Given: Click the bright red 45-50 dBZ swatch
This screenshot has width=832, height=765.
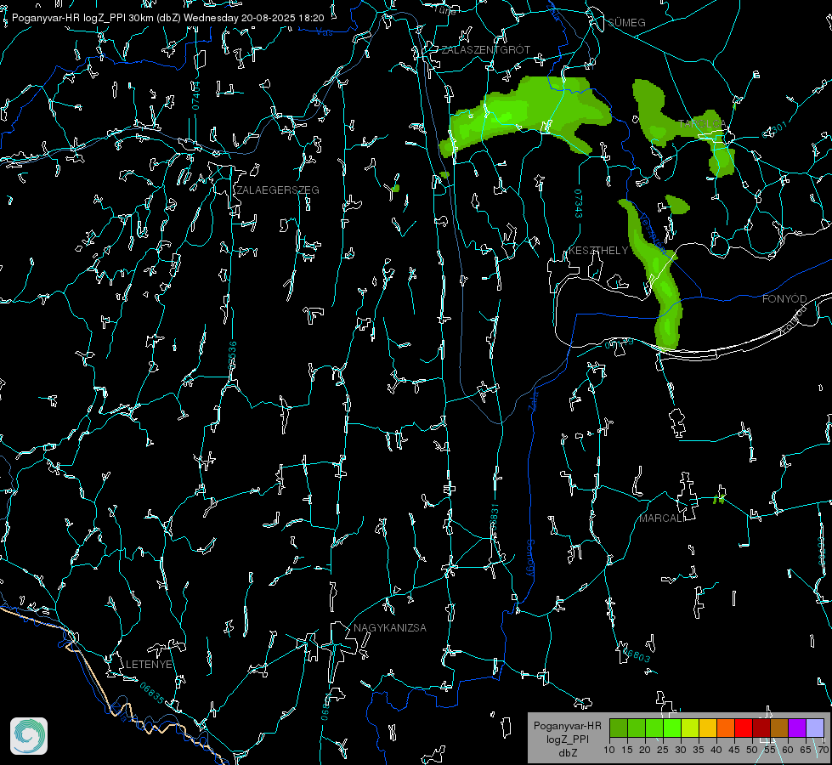Looking at the screenshot, I should tap(744, 728).
